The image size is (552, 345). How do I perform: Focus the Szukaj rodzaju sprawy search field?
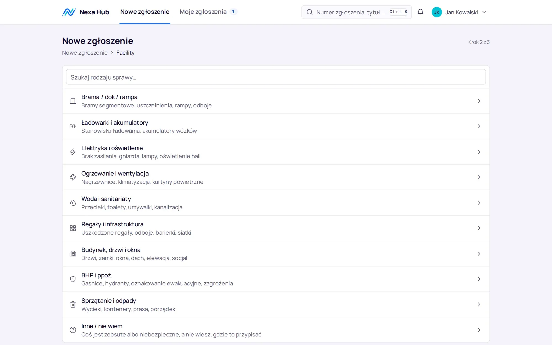276,77
